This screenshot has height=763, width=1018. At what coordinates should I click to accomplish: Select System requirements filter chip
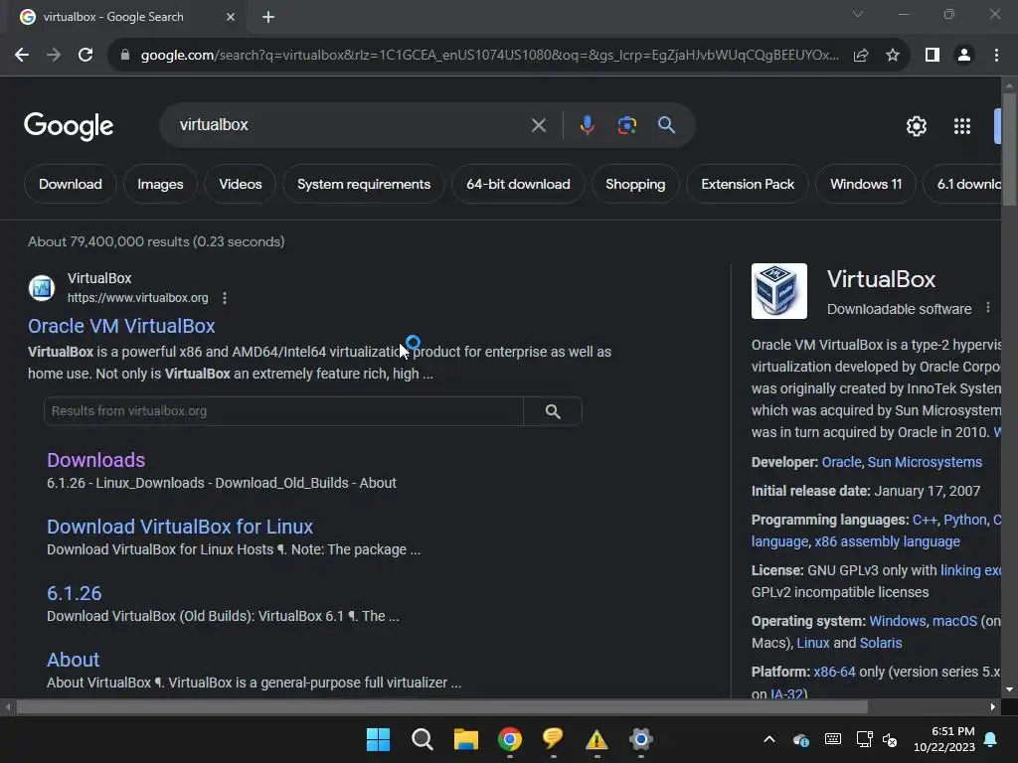[364, 184]
